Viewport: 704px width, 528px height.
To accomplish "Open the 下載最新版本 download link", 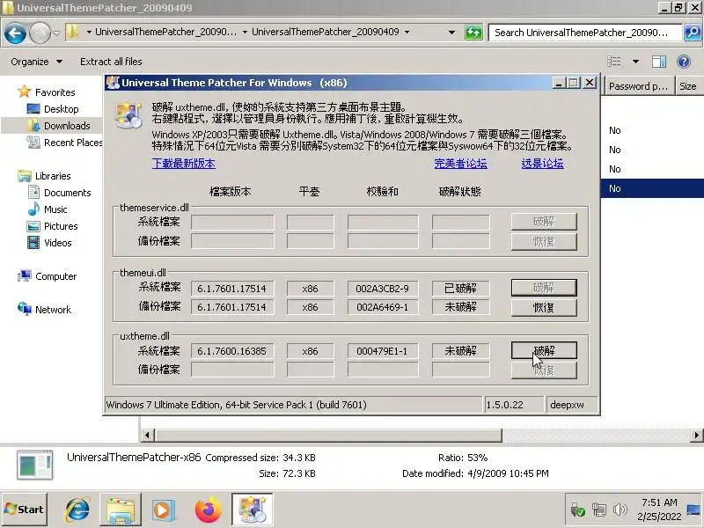I will (x=184, y=164).
